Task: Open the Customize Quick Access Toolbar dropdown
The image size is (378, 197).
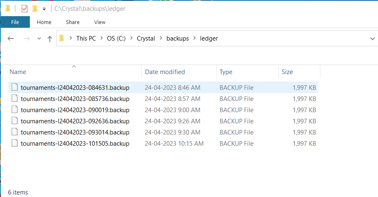Action: click(44, 9)
